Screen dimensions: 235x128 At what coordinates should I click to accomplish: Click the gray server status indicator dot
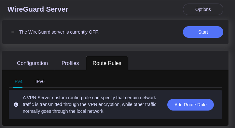(x=13, y=32)
